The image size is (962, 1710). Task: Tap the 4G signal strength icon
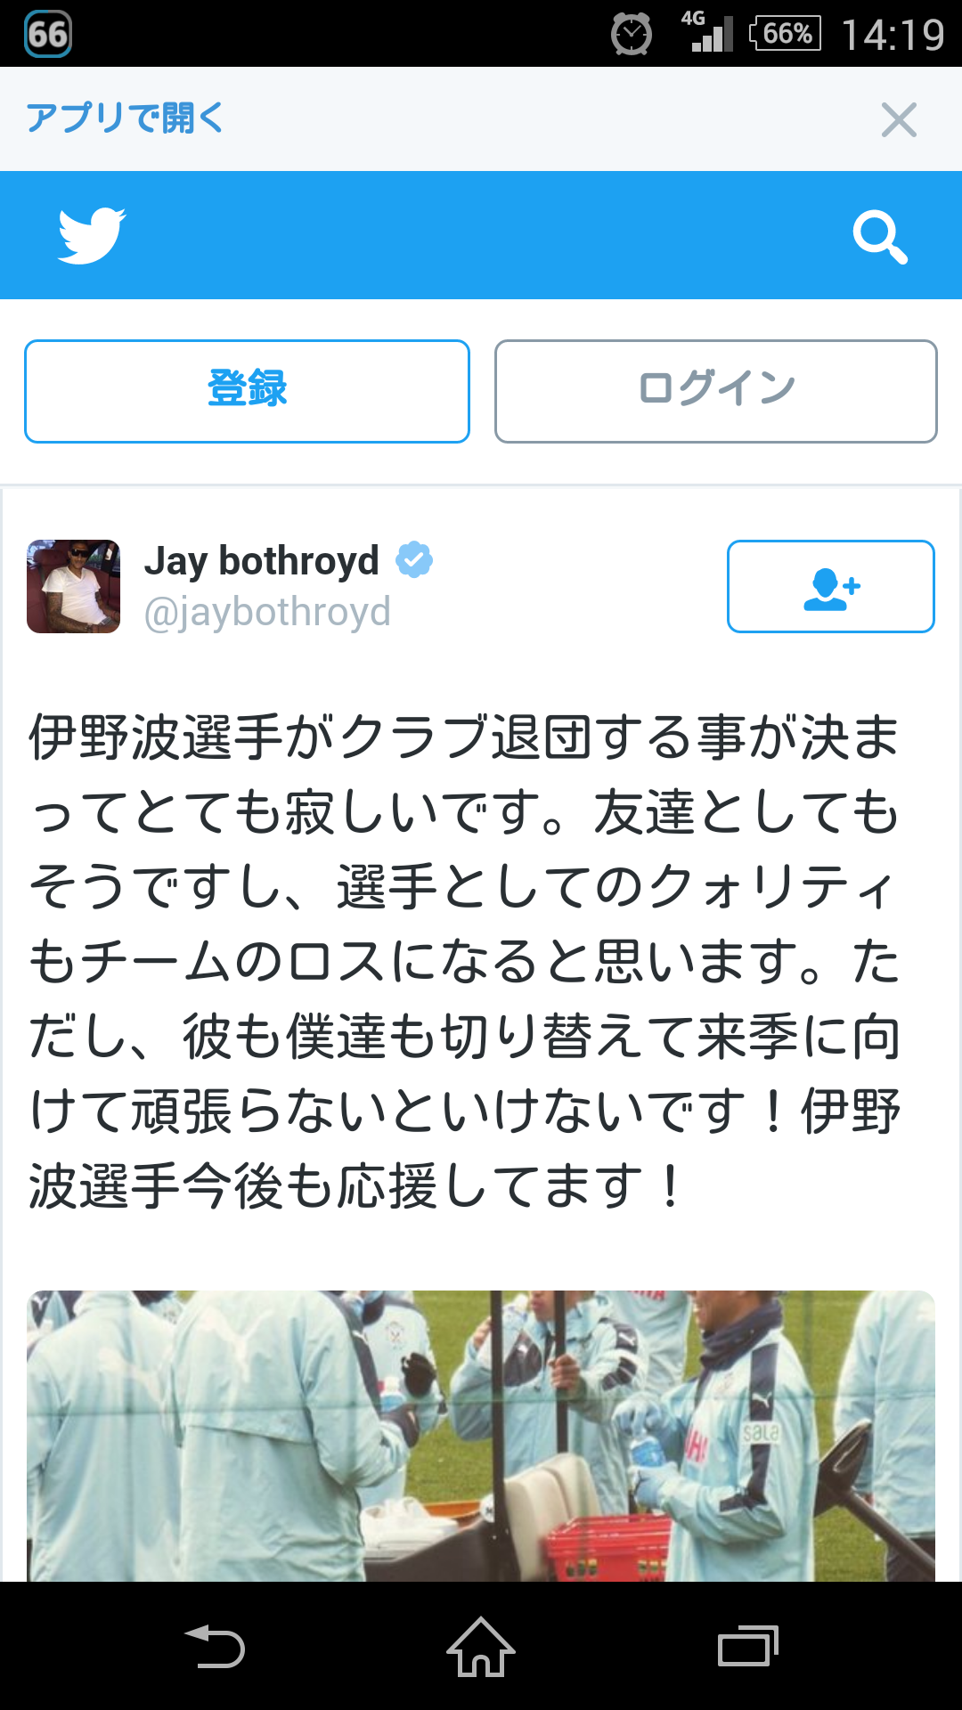click(x=707, y=32)
